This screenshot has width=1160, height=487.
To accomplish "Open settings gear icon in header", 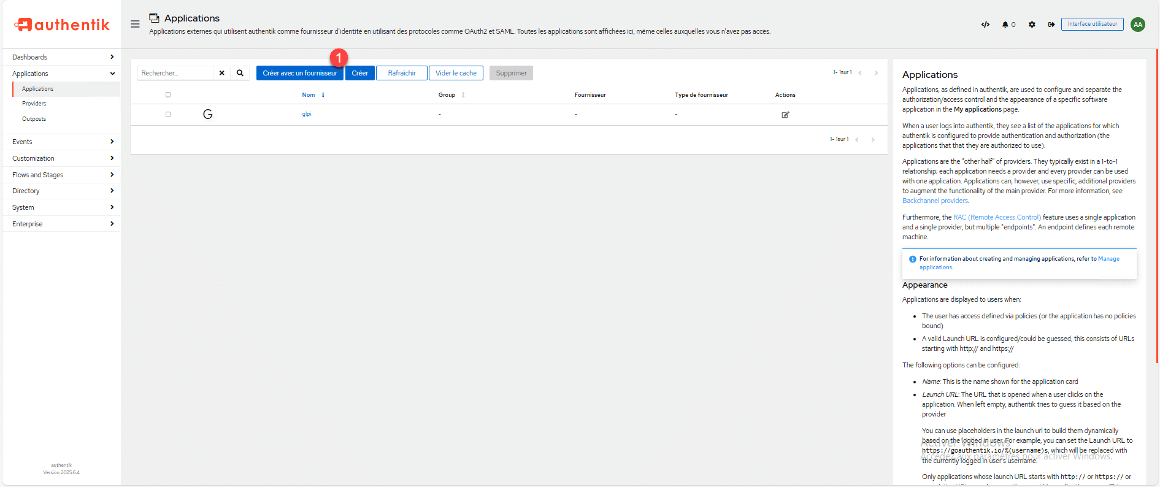I will 1032,25.
